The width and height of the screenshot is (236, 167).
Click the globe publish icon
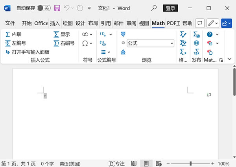[196, 43]
